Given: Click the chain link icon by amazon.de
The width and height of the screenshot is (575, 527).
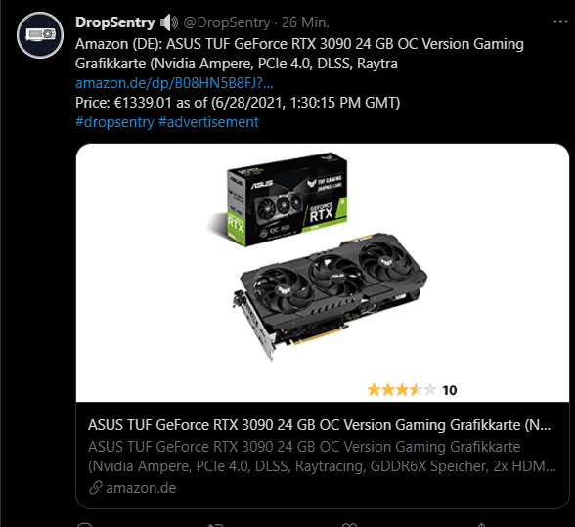Looking at the screenshot, I should click(96, 488).
